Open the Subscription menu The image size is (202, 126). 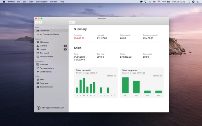(42, 2)
